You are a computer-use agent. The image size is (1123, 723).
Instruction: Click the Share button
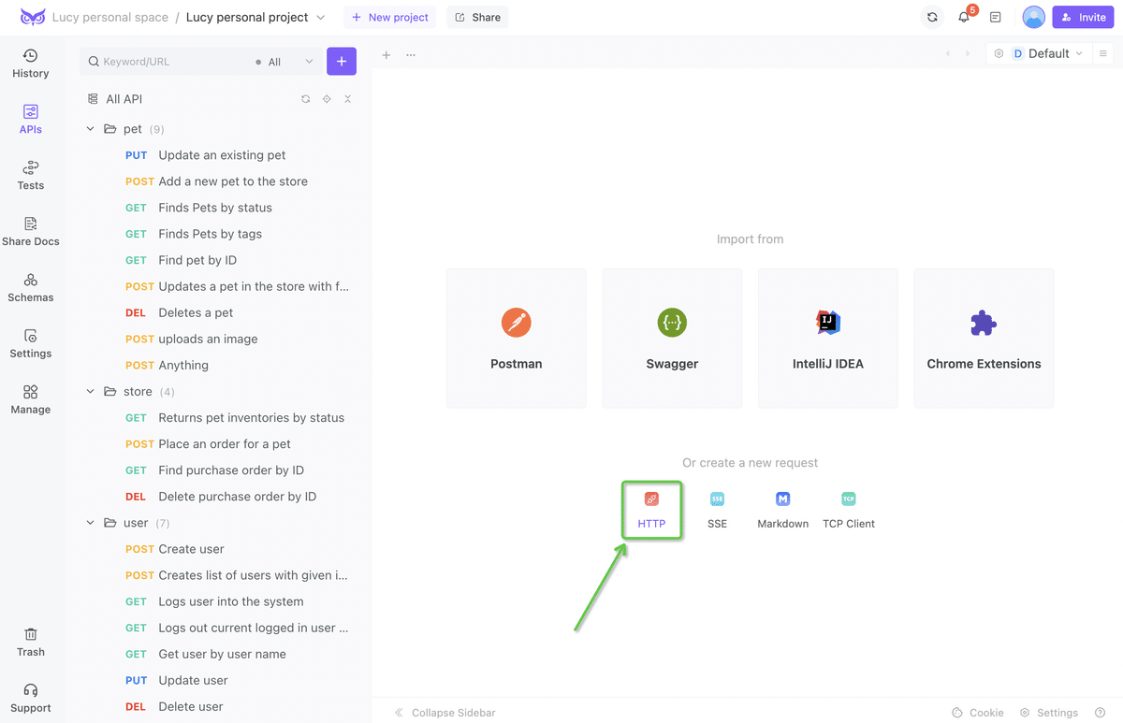[x=477, y=17]
